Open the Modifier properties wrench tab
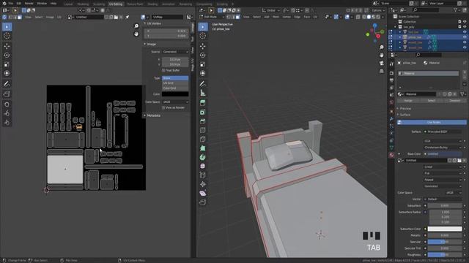This screenshot has width=469, height=263. 391,118
